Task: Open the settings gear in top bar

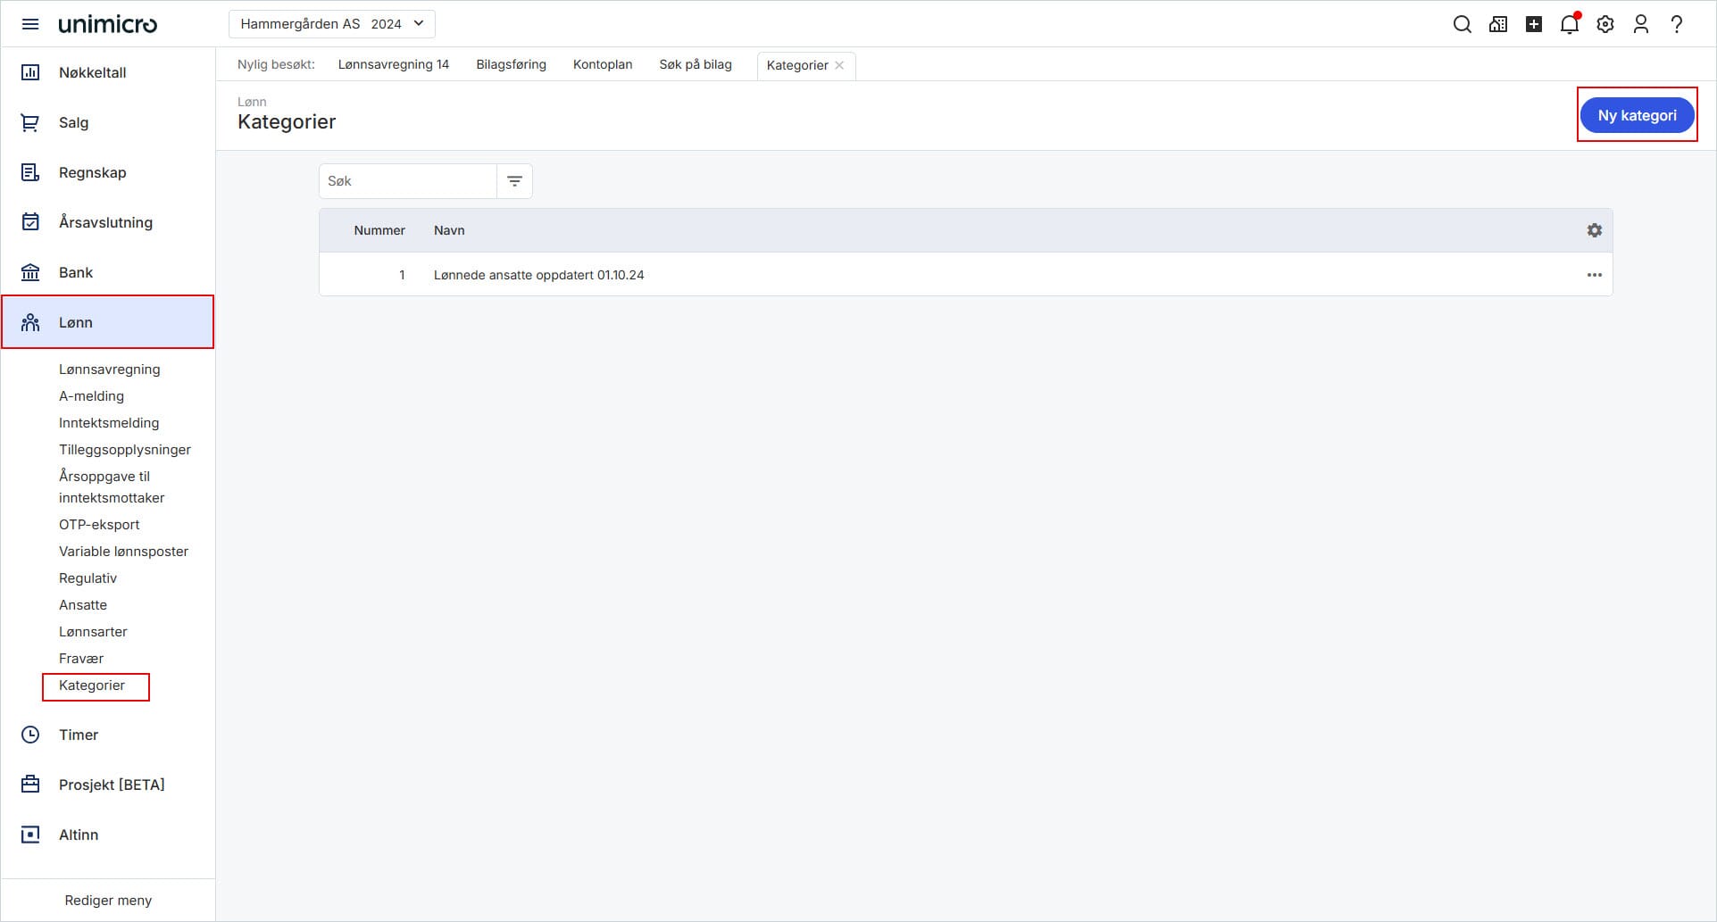Action: pyautogui.click(x=1605, y=24)
